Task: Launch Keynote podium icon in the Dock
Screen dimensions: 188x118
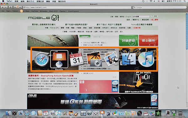Action: click(102, 113)
